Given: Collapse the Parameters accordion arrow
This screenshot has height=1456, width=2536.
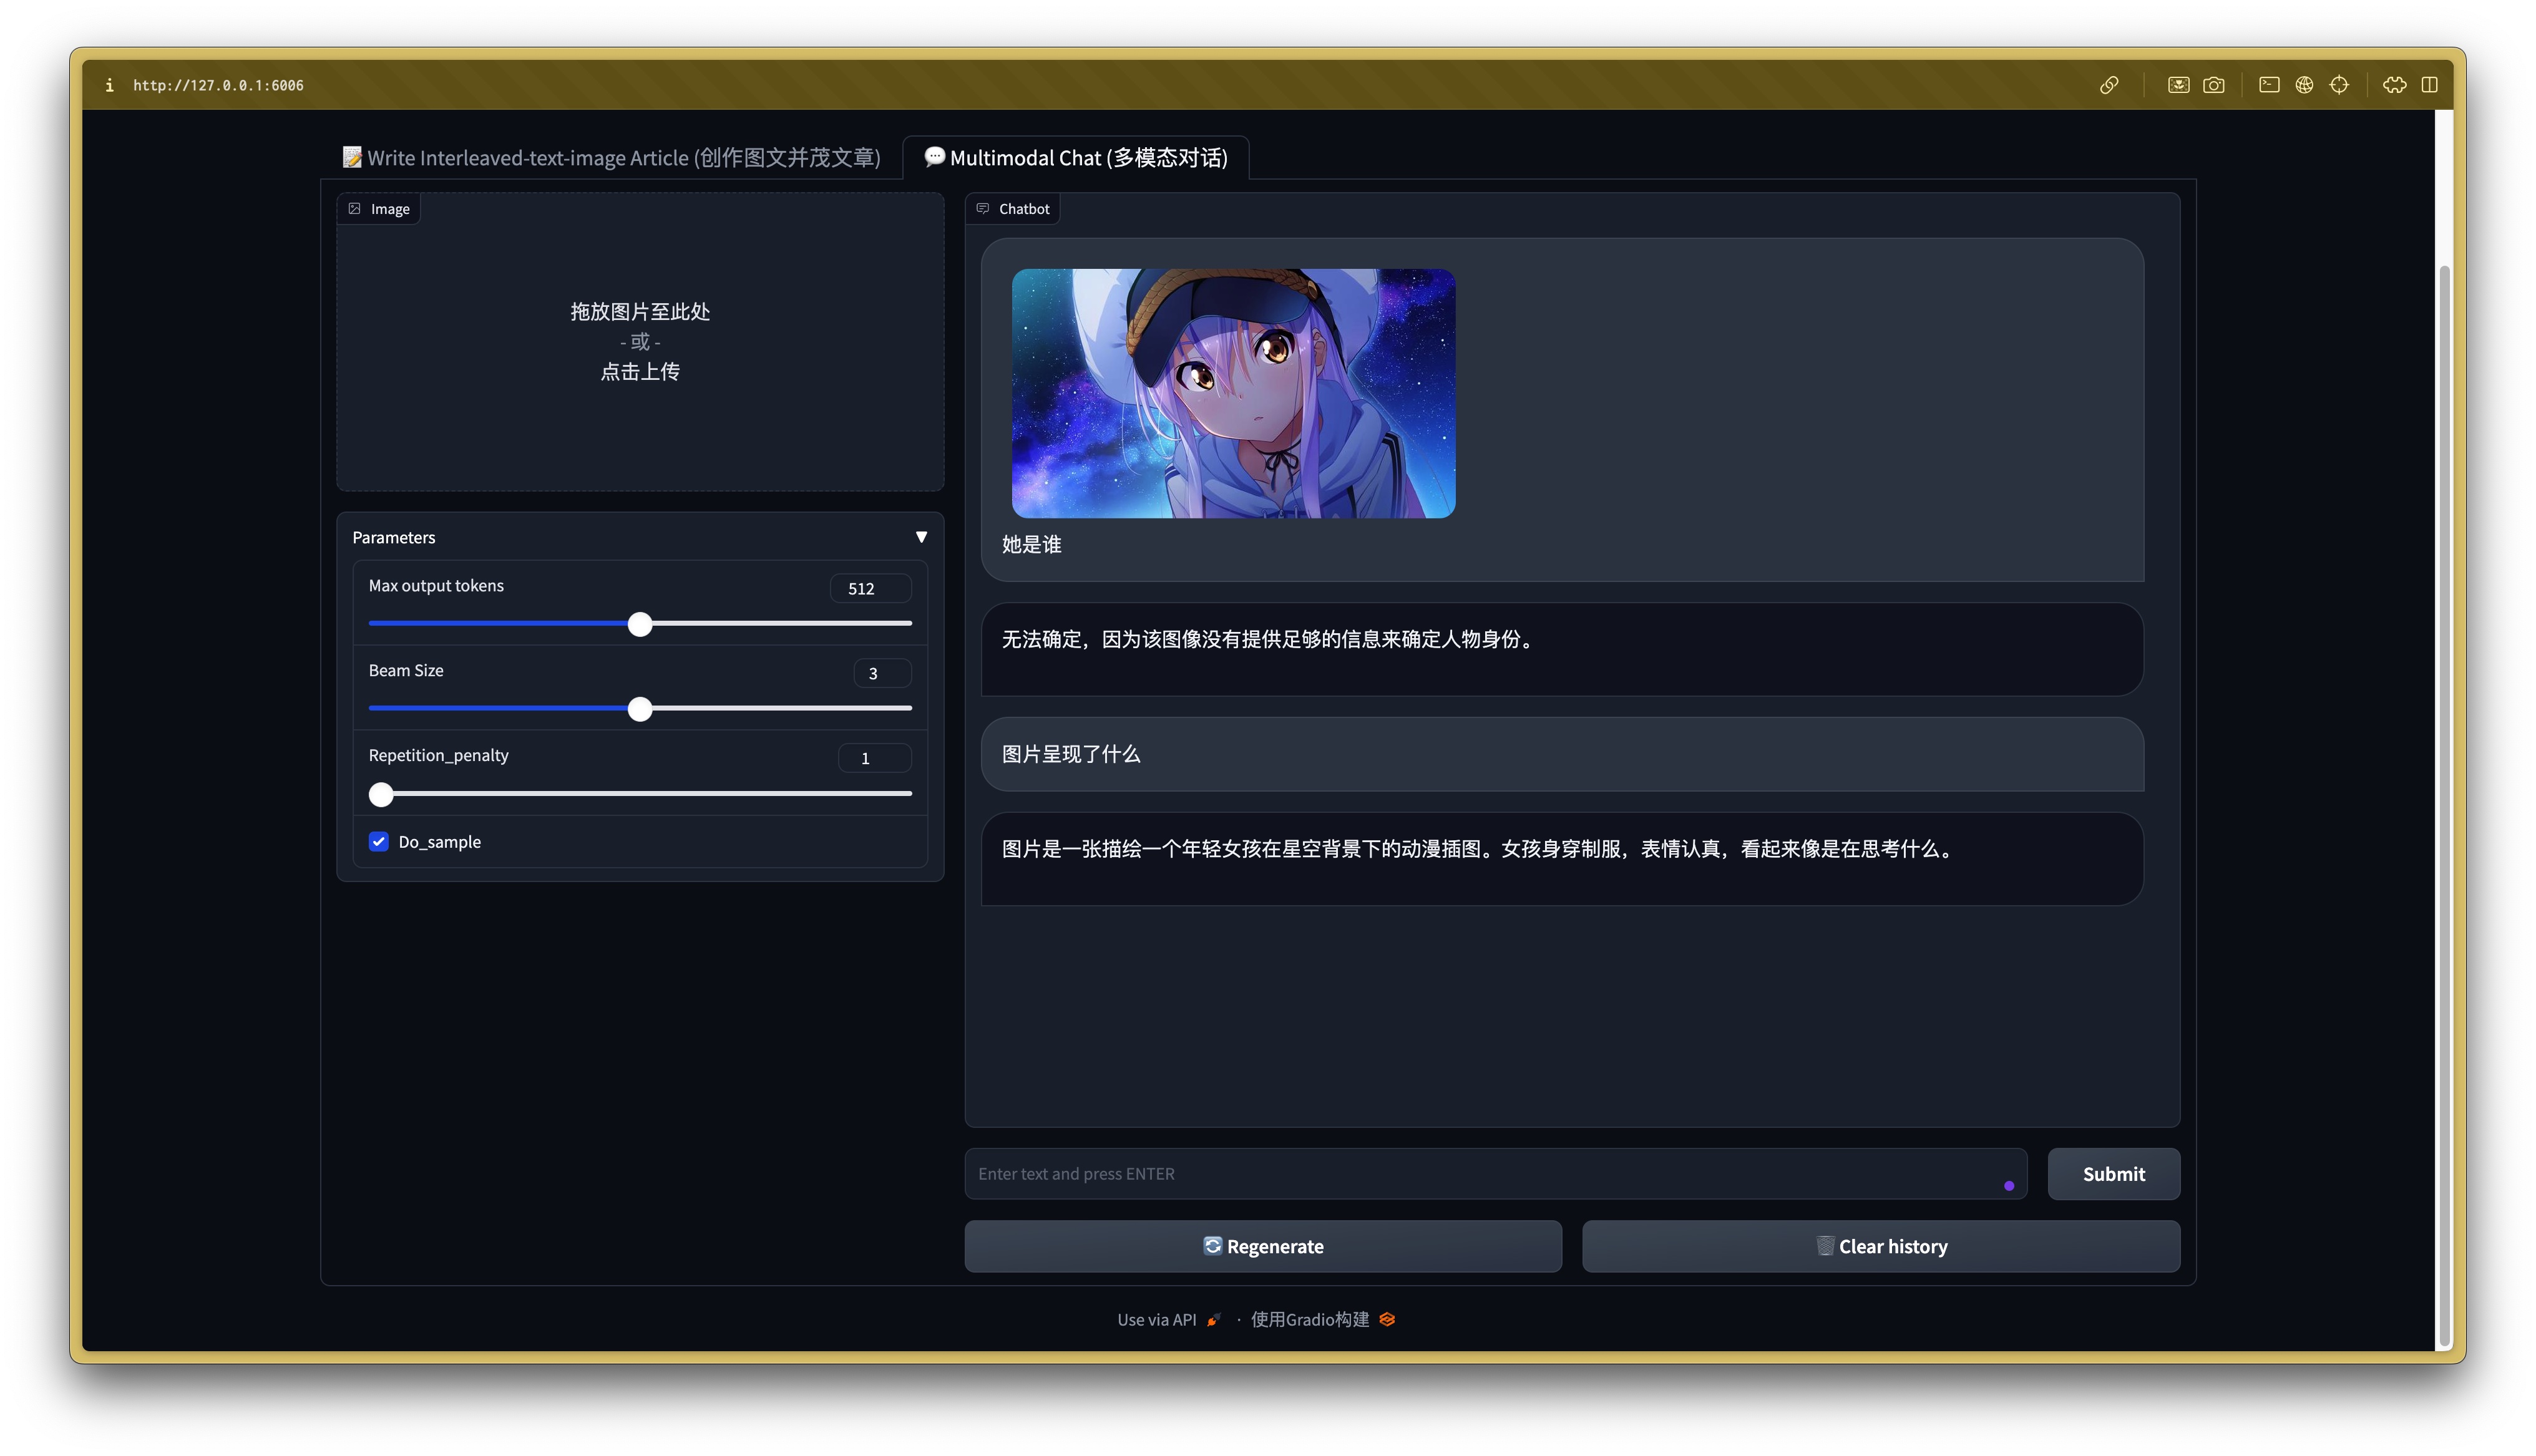Looking at the screenshot, I should 921,537.
